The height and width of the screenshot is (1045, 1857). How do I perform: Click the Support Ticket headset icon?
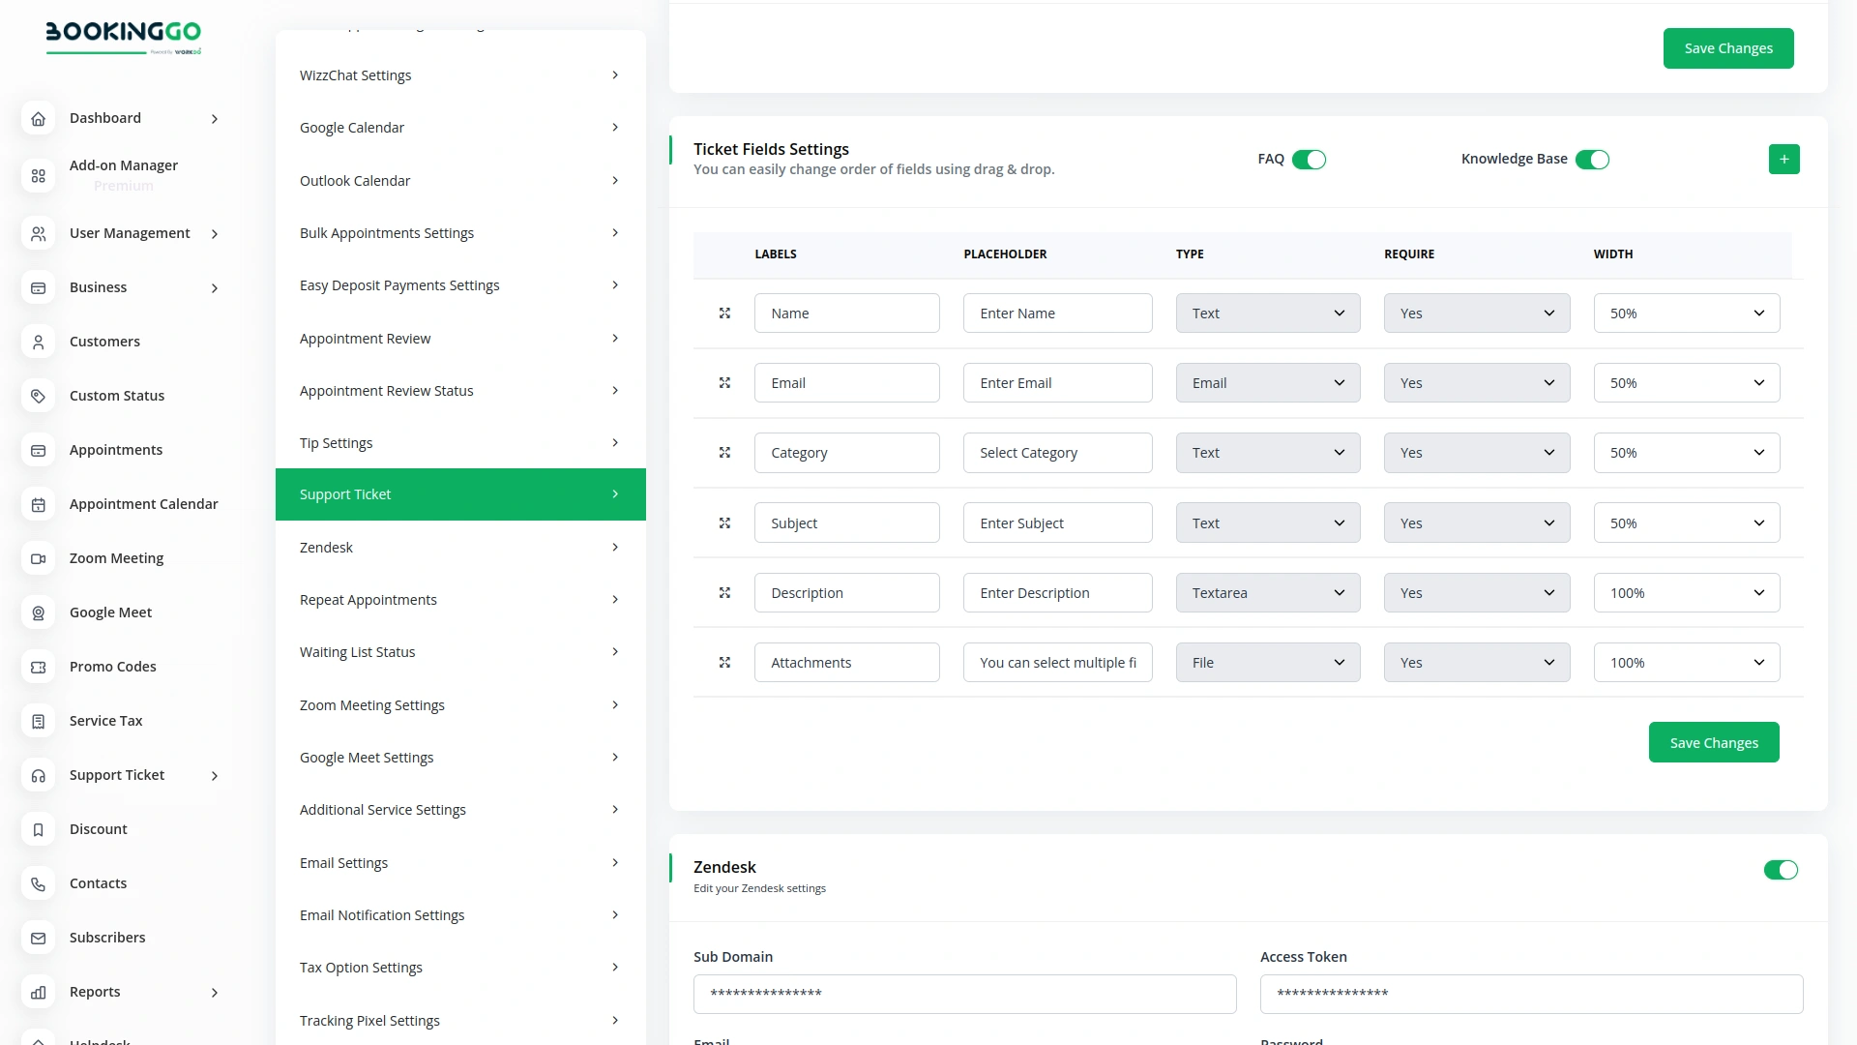coord(38,775)
